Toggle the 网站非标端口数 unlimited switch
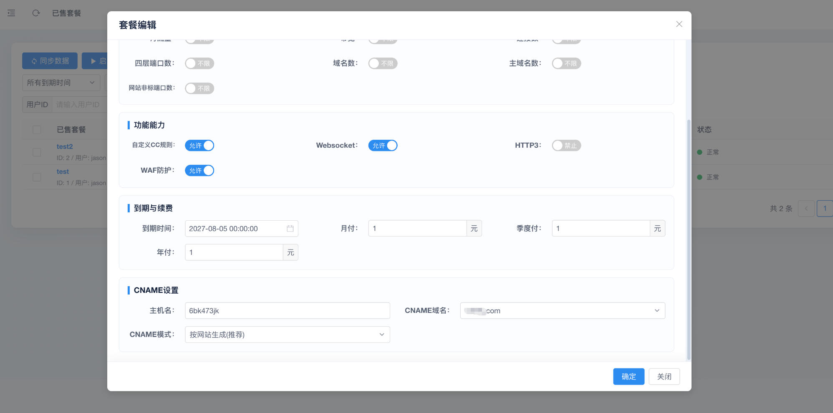The image size is (833, 413). 199,88
